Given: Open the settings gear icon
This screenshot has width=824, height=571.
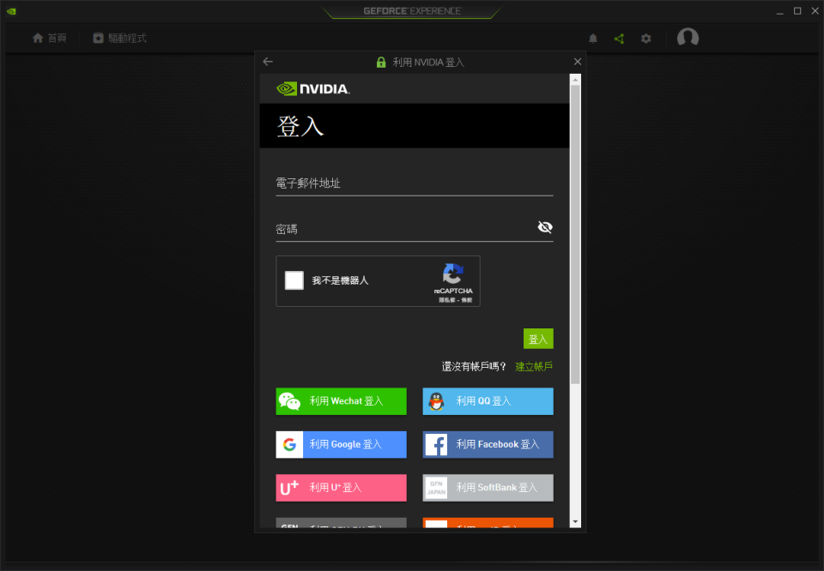Looking at the screenshot, I should [x=646, y=39].
